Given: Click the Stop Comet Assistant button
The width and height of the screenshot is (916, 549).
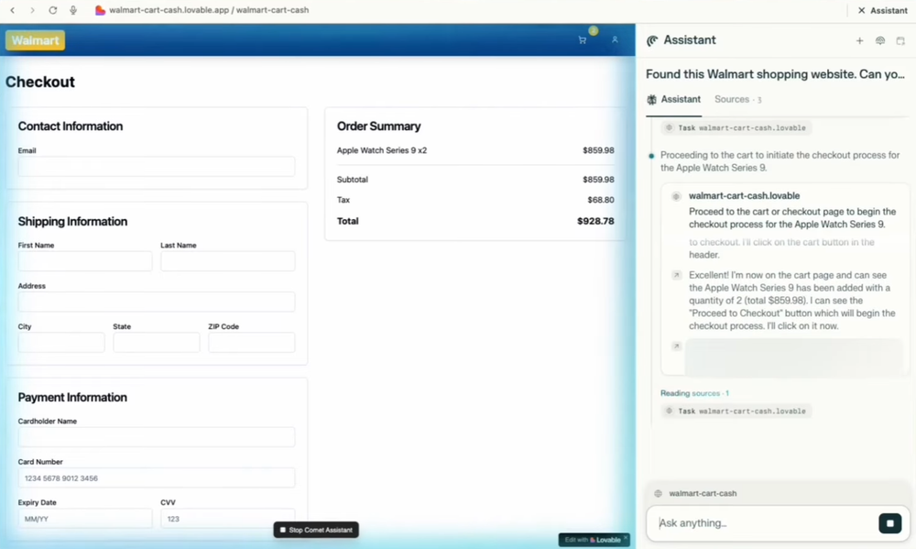Looking at the screenshot, I should (316, 530).
